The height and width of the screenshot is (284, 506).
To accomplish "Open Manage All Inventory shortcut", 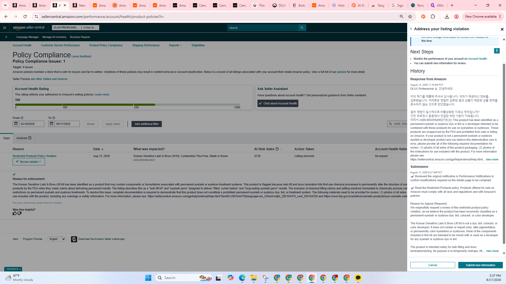I will pos(54,37).
